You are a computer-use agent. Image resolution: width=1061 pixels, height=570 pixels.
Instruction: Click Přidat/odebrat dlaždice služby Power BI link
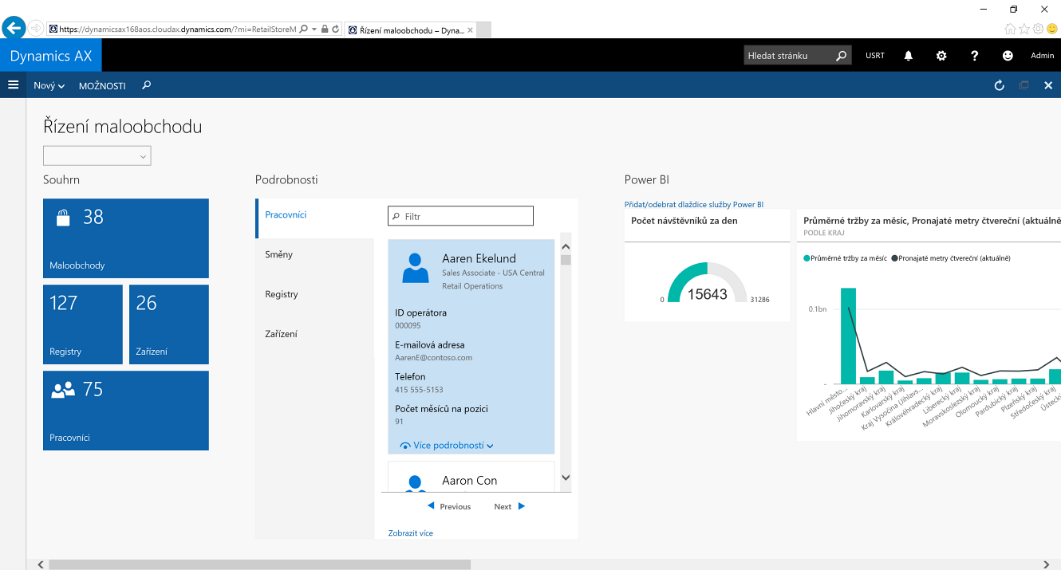click(x=694, y=205)
